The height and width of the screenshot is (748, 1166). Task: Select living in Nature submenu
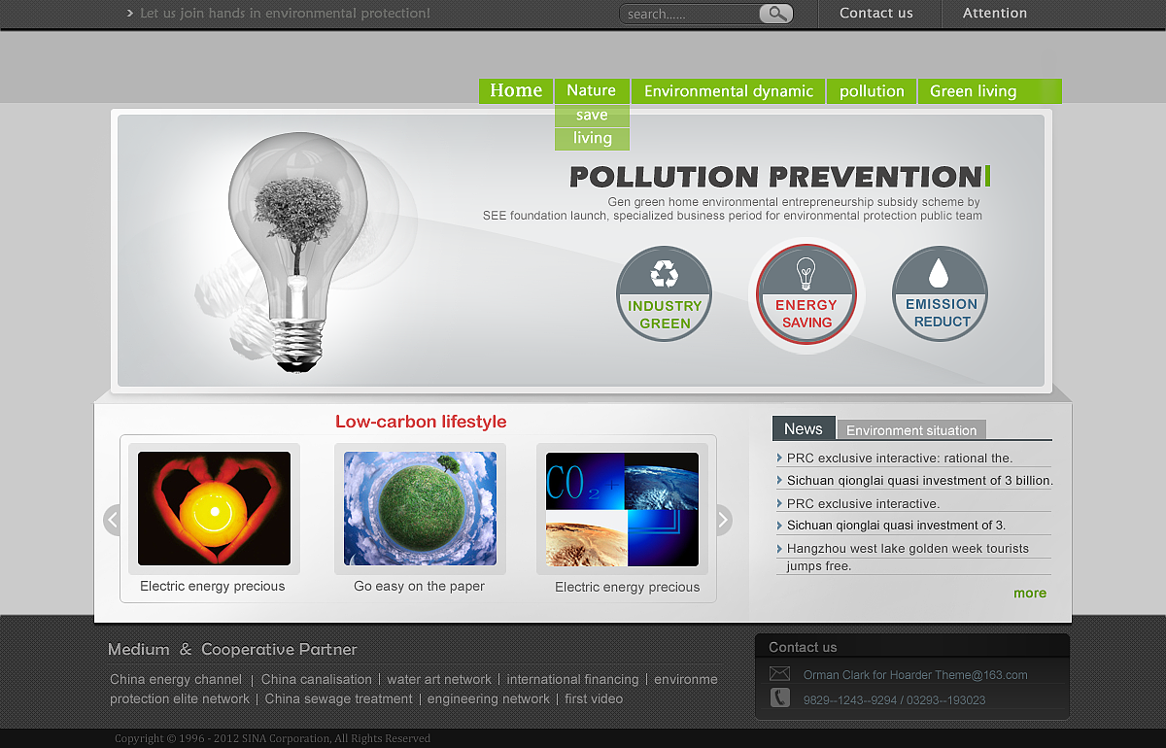pyautogui.click(x=592, y=139)
